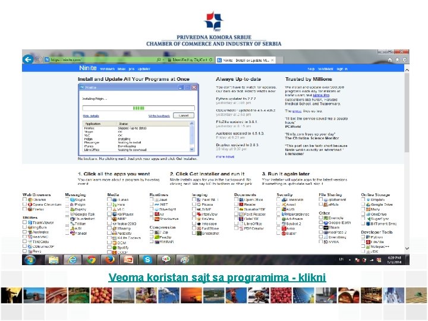Click the Avast icon under Security

[x=284, y=204]
